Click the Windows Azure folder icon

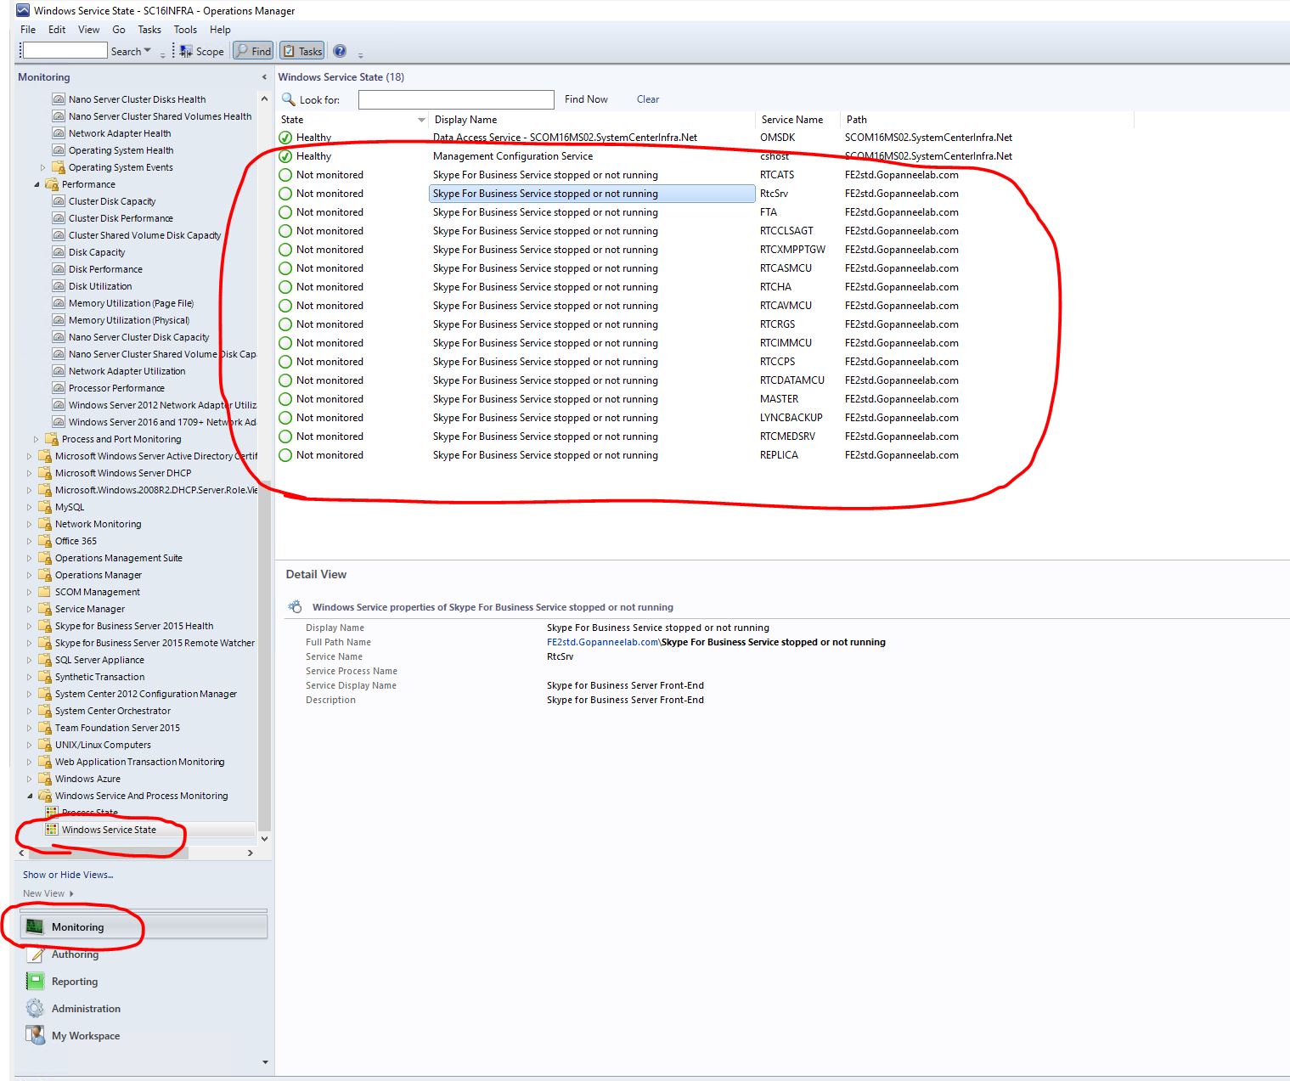click(45, 779)
